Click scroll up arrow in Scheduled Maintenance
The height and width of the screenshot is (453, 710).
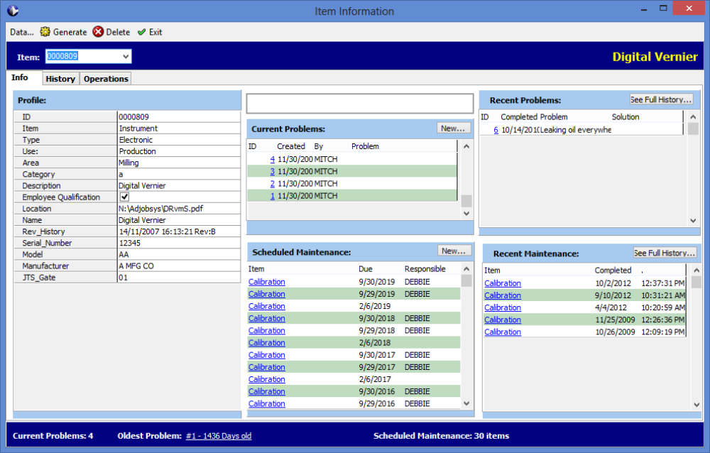click(466, 269)
